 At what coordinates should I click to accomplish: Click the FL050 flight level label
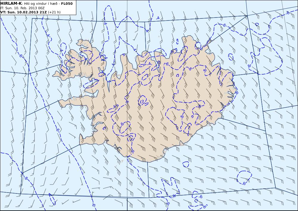coord(67,4)
